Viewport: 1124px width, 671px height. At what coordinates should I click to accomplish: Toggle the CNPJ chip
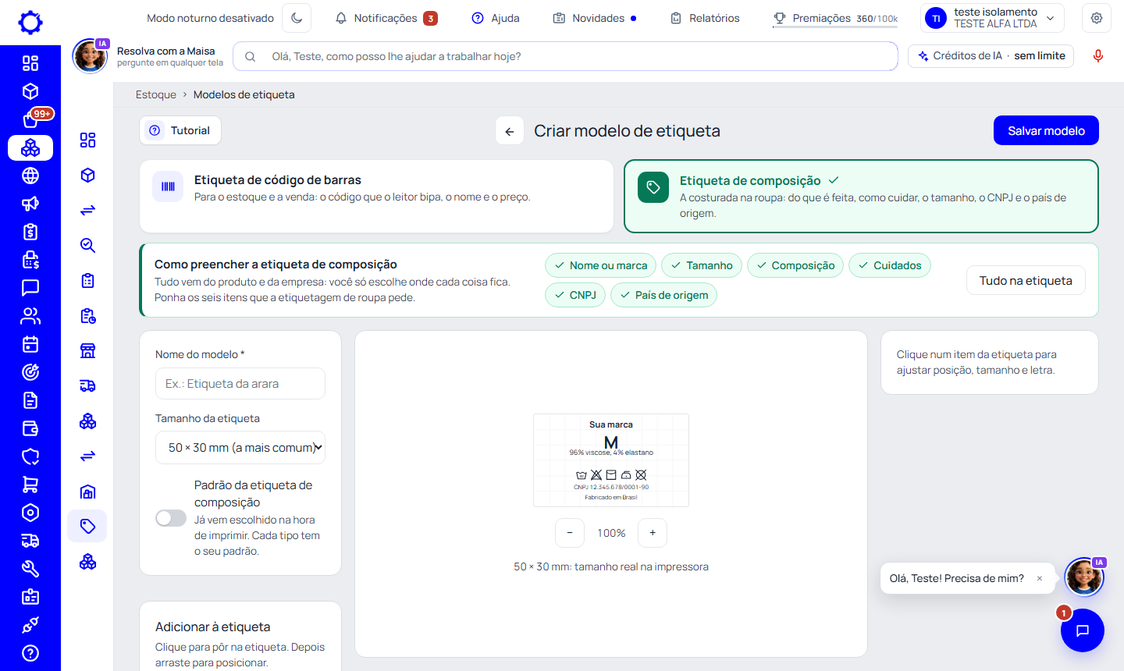click(575, 295)
